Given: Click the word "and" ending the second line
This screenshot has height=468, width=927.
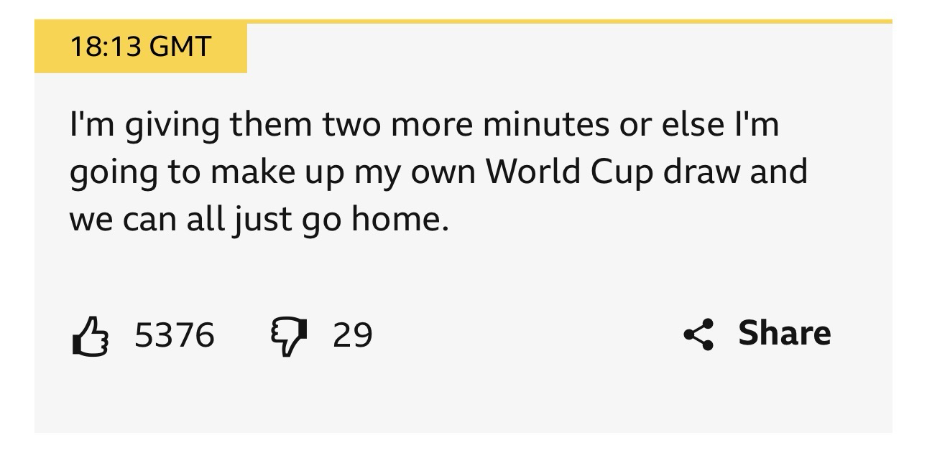Looking at the screenshot, I should pos(779,172).
